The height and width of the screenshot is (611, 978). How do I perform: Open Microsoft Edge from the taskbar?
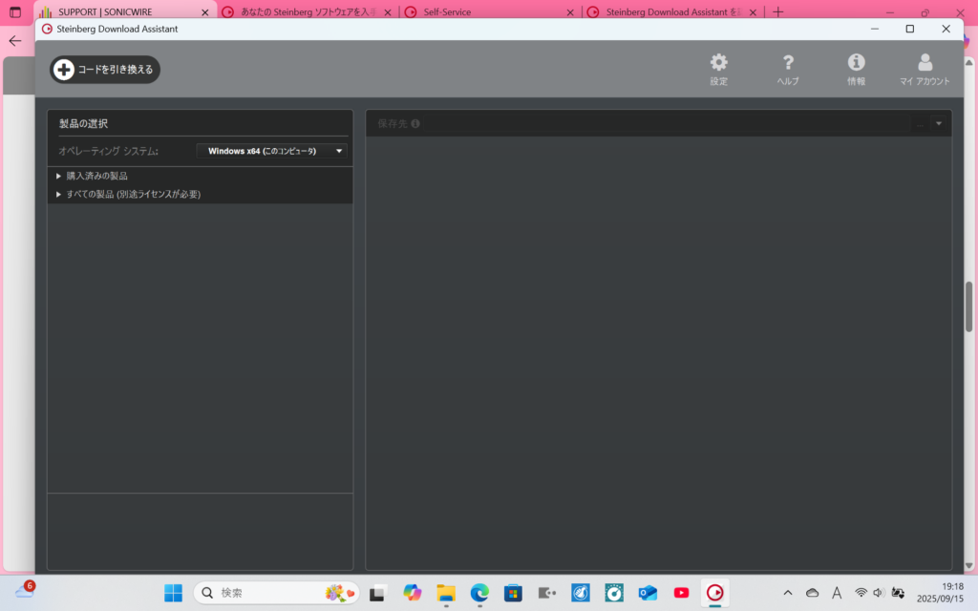[479, 593]
